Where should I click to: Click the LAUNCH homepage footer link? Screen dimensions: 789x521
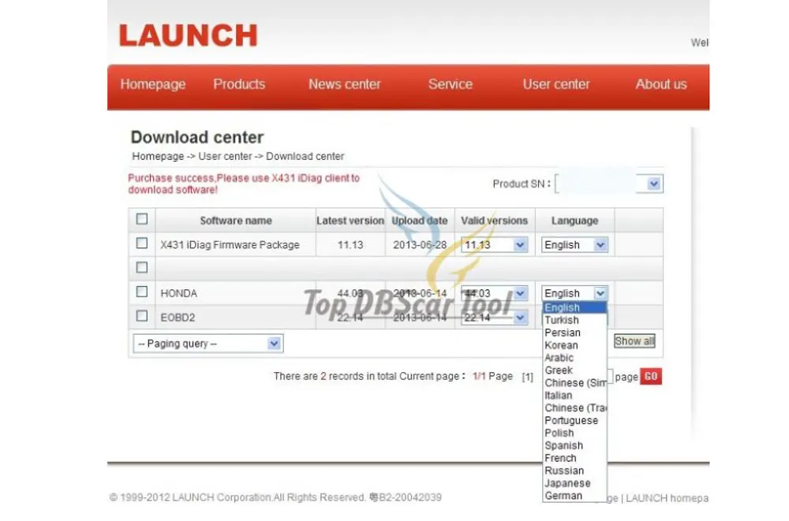click(x=667, y=498)
